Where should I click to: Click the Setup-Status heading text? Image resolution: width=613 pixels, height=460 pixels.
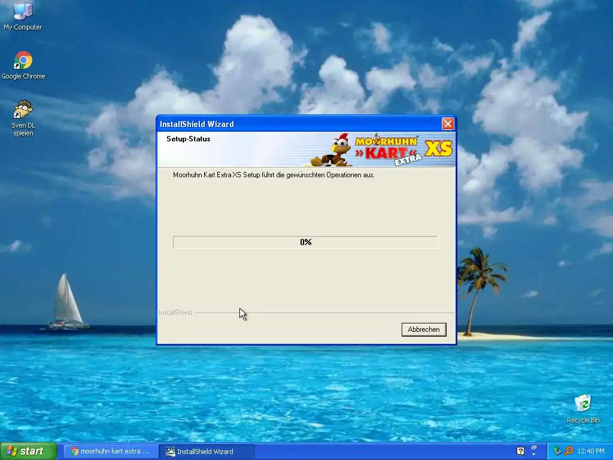pyautogui.click(x=189, y=139)
